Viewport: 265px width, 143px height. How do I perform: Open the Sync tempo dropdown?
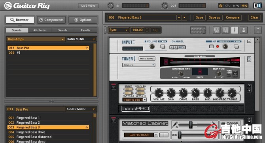[119, 30]
